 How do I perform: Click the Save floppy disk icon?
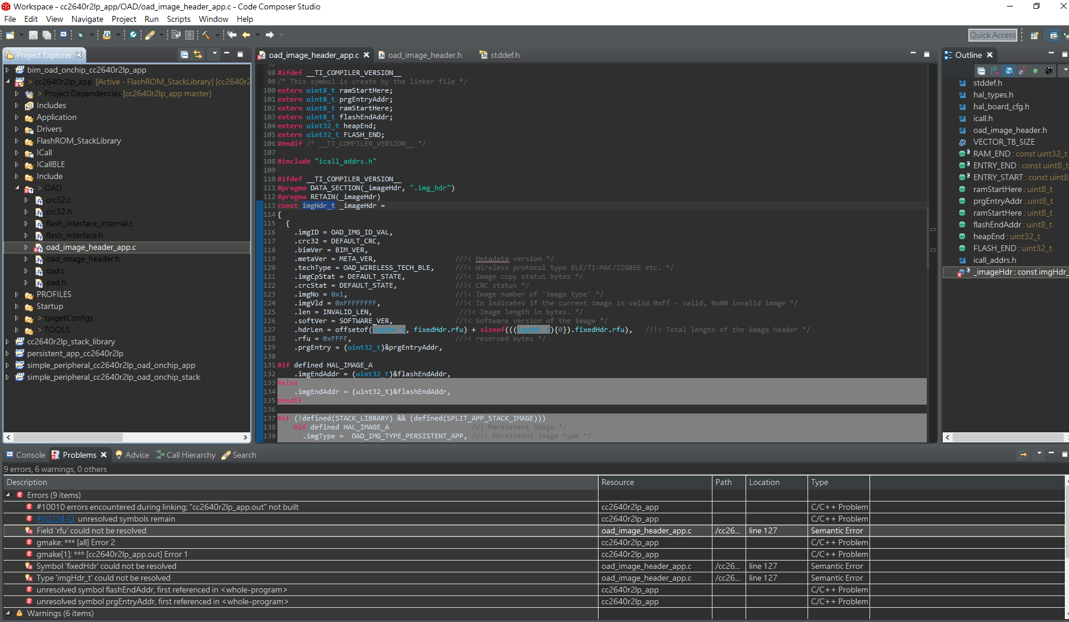[x=33, y=35]
